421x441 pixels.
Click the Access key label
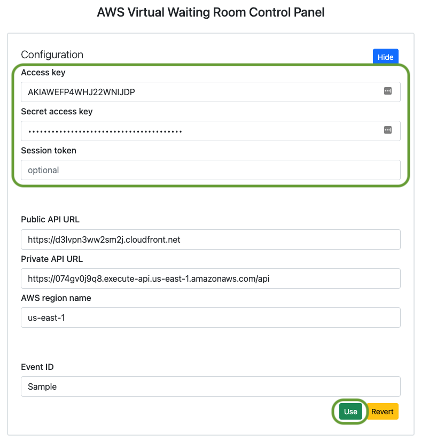point(43,73)
